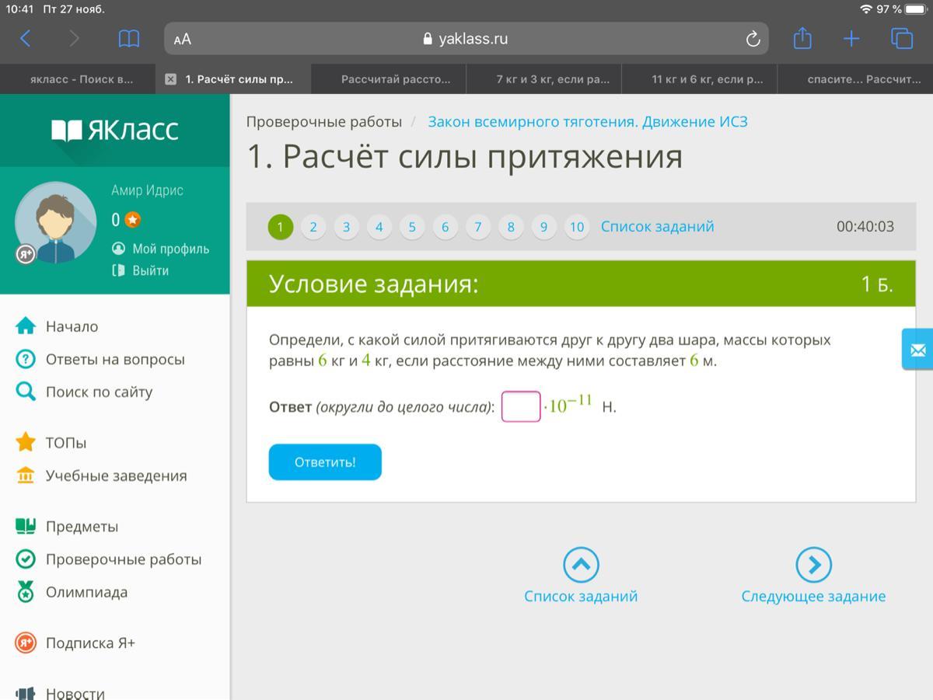
Task: Click the question mark icon for Ответы на вопросы
Action: pos(26,359)
